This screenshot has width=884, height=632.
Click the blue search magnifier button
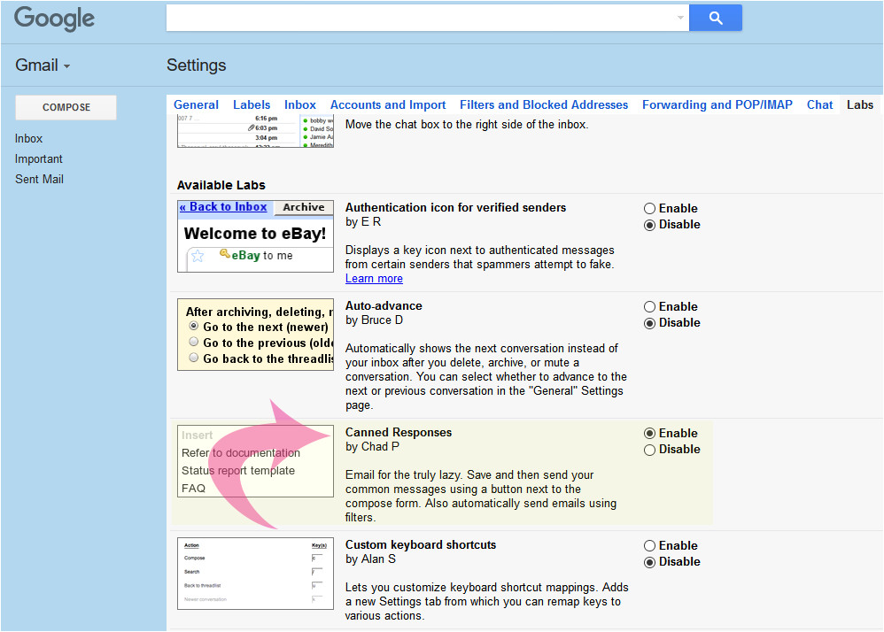[716, 18]
